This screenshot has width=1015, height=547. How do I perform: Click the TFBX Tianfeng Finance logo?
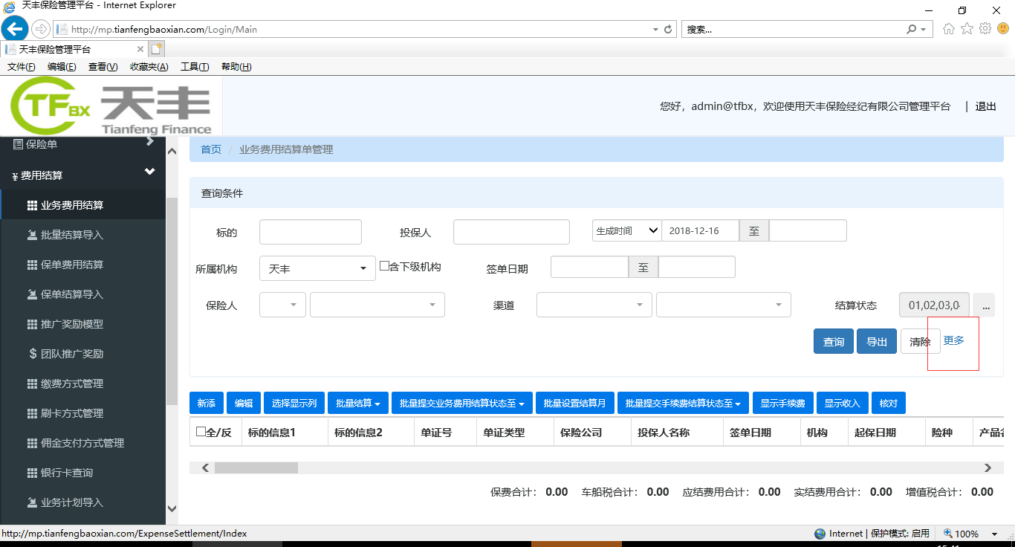pyautogui.click(x=111, y=108)
